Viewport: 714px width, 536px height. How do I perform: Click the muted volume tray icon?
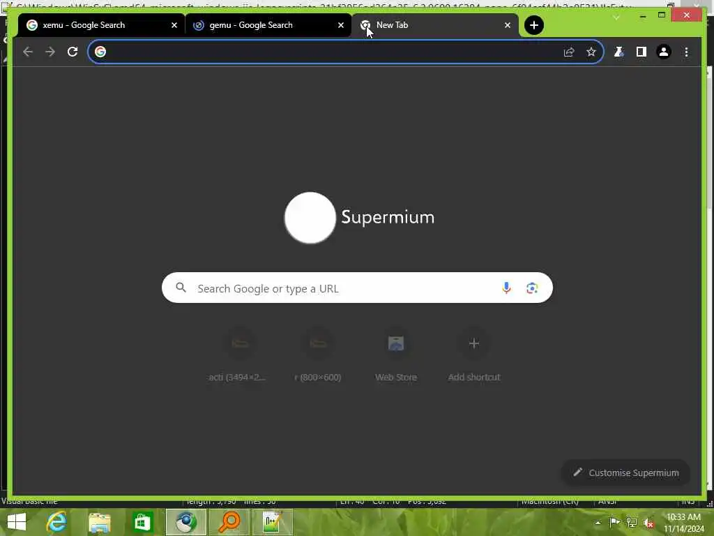point(649,523)
